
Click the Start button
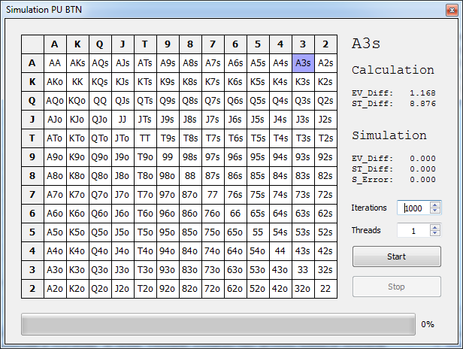pyautogui.click(x=396, y=256)
